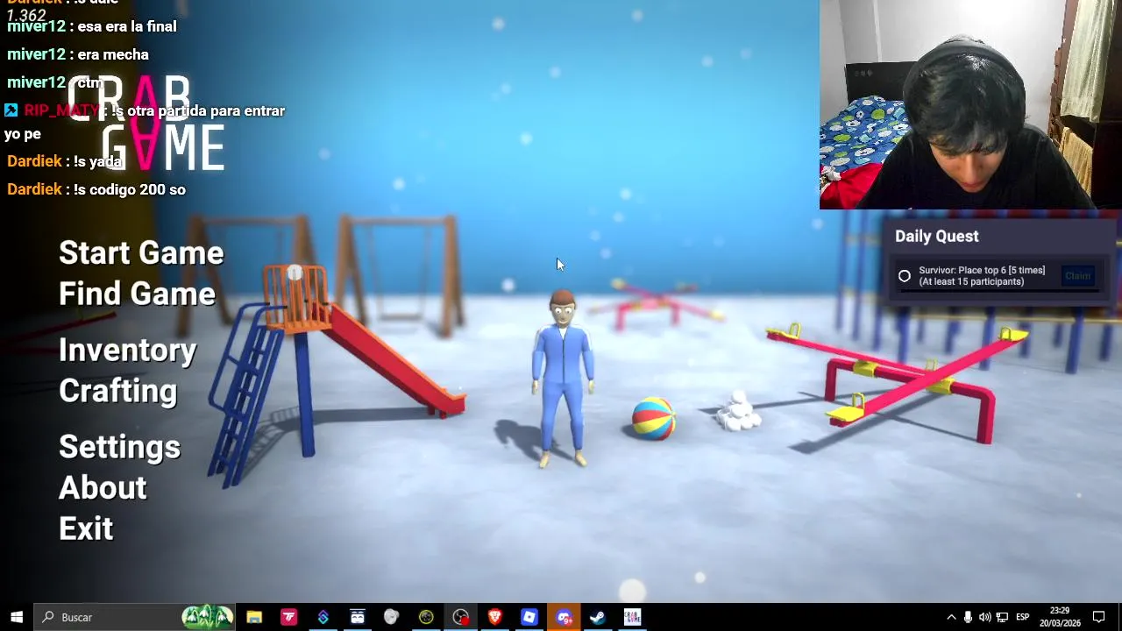Open the Windows notification center
The width and height of the screenshot is (1122, 631).
pyautogui.click(x=1099, y=617)
